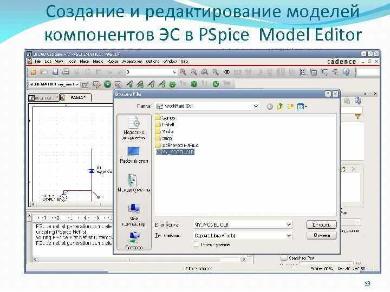The image size is (390, 292).
Task: Click the D1 diode on the schematic
Action: point(92,171)
